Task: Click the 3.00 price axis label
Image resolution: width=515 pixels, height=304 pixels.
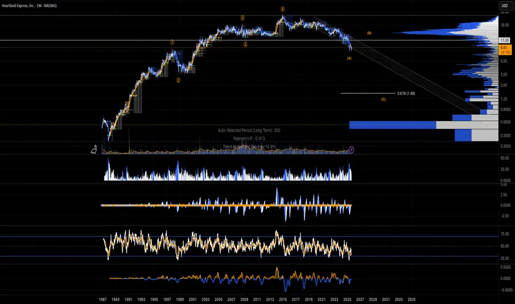Action: [x=504, y=75]
